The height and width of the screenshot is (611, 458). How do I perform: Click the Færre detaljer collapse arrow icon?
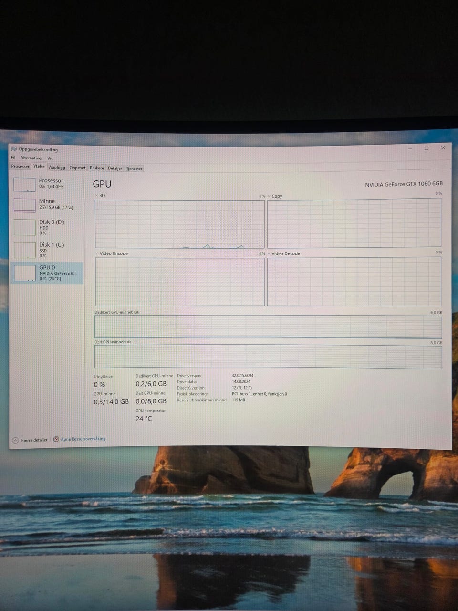point(15,440)
